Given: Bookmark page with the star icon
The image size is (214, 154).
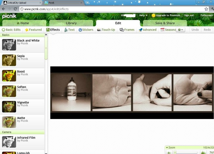Looking at the screenshot, I should tap(206, 9).
